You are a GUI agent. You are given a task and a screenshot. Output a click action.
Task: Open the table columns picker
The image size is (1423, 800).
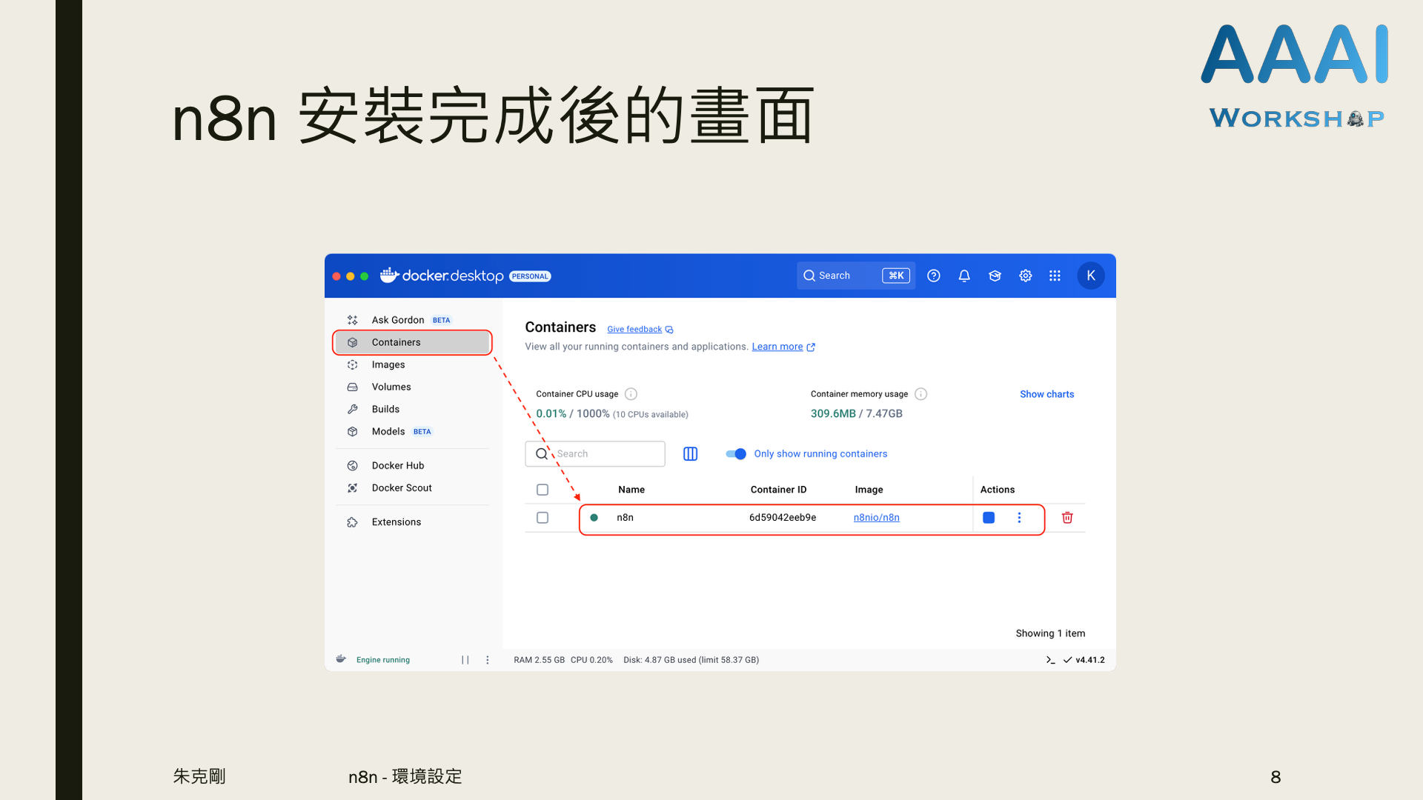tap(690, 454)
